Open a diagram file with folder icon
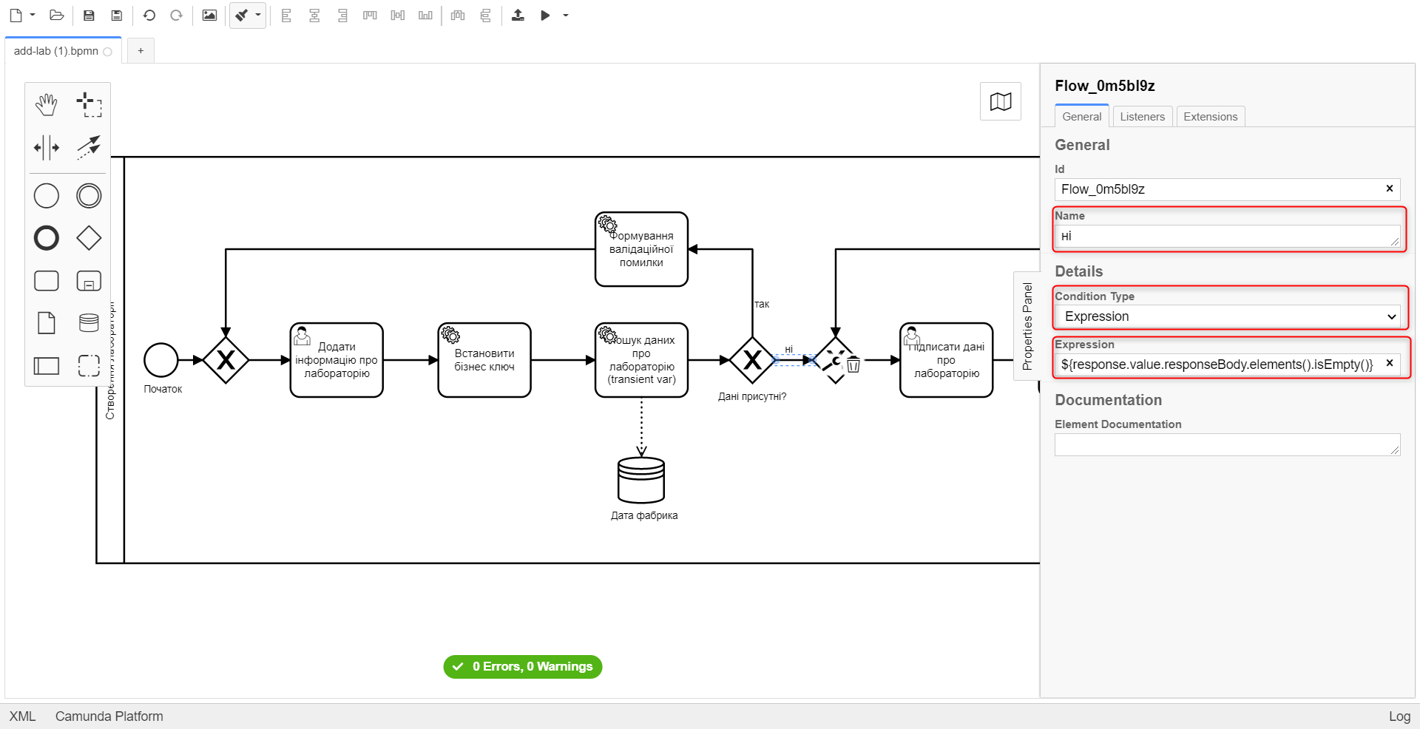Viewport: 1420px width, 729px height. pos(56,15)
